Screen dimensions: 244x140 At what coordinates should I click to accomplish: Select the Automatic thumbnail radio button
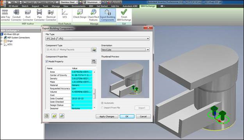pos(102,103)
